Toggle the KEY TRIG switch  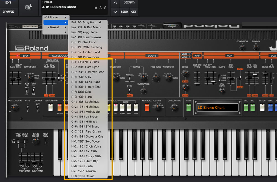pyautogui.click(x=27, y=91)
